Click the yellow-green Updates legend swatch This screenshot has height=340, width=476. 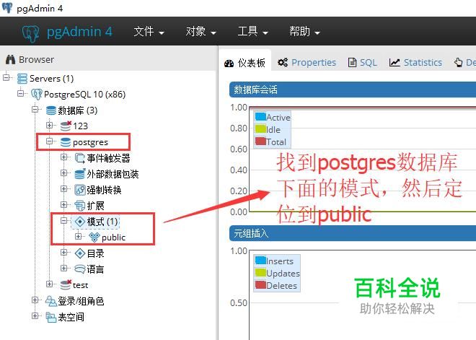click(x=260, y=273)
